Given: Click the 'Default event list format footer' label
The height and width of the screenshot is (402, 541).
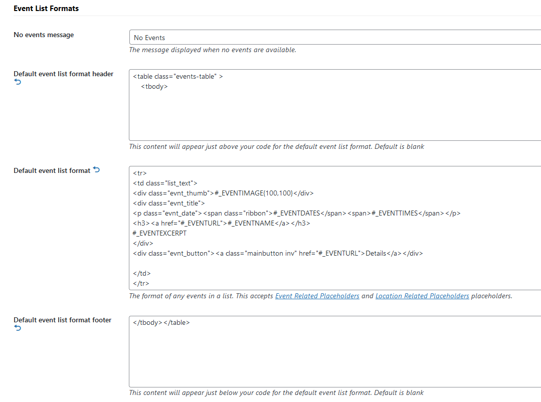Looking at the screenshot, I should pyautogui.click(x=62, y=320).
